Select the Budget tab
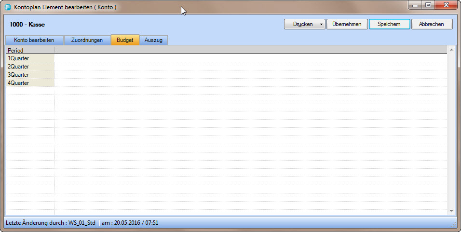This screenshot has width=461, height=232. (x=125, y=40)
